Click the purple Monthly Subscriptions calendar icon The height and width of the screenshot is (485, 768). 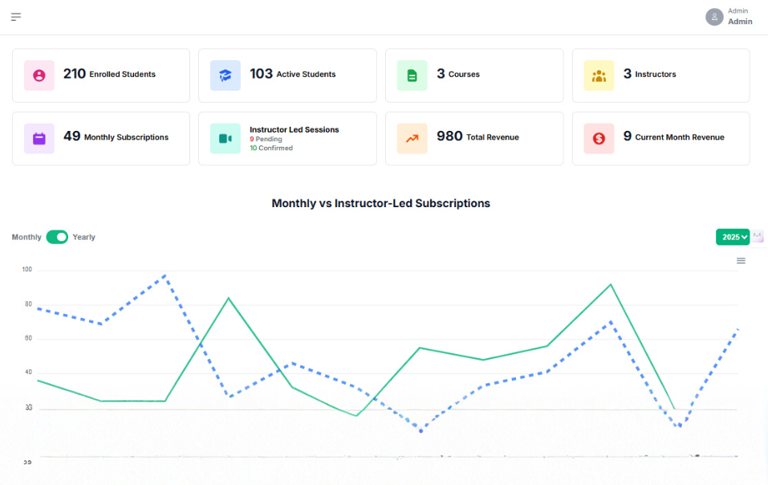coord(39,138)
